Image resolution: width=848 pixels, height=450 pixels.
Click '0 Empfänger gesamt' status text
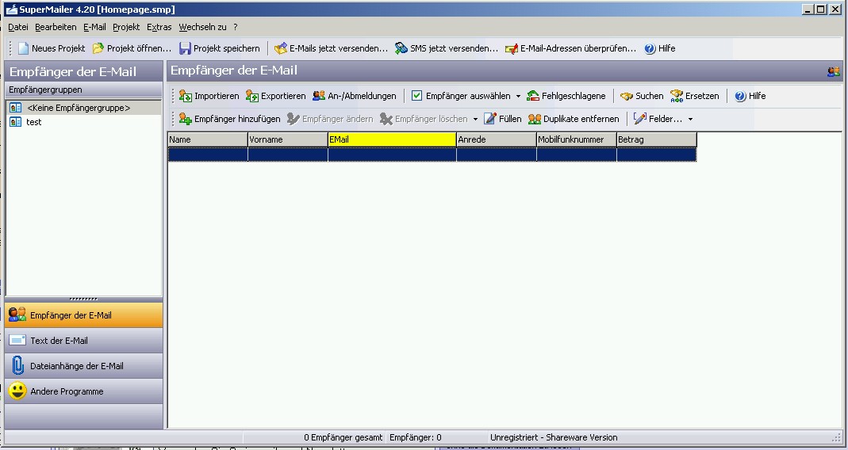[x=343, y=437]
